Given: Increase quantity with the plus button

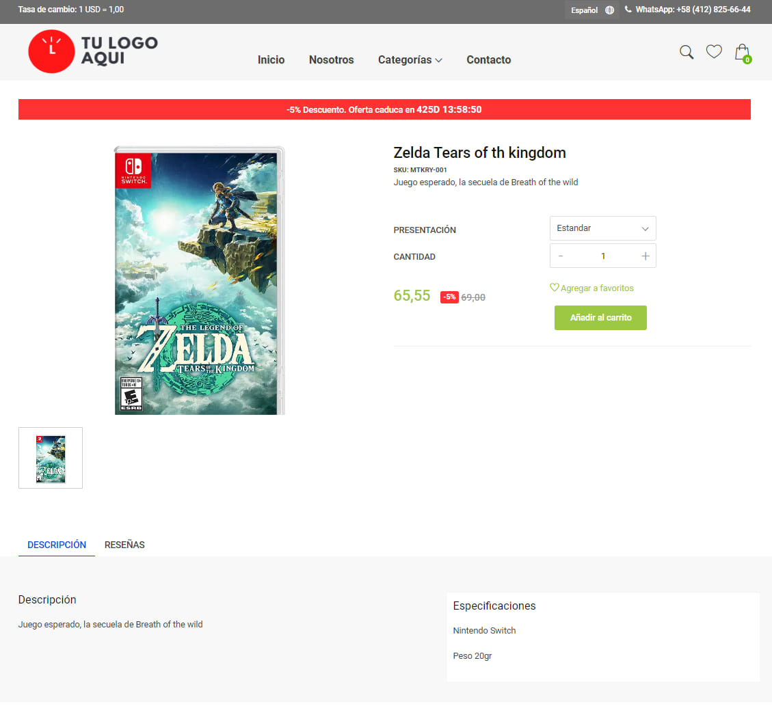Looking at the screenshot, I should 645,256.
